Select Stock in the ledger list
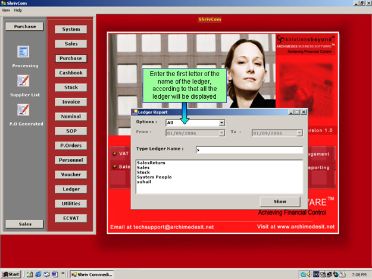The width and height of the screenshot is (372, 279). (x=143, y=173)
